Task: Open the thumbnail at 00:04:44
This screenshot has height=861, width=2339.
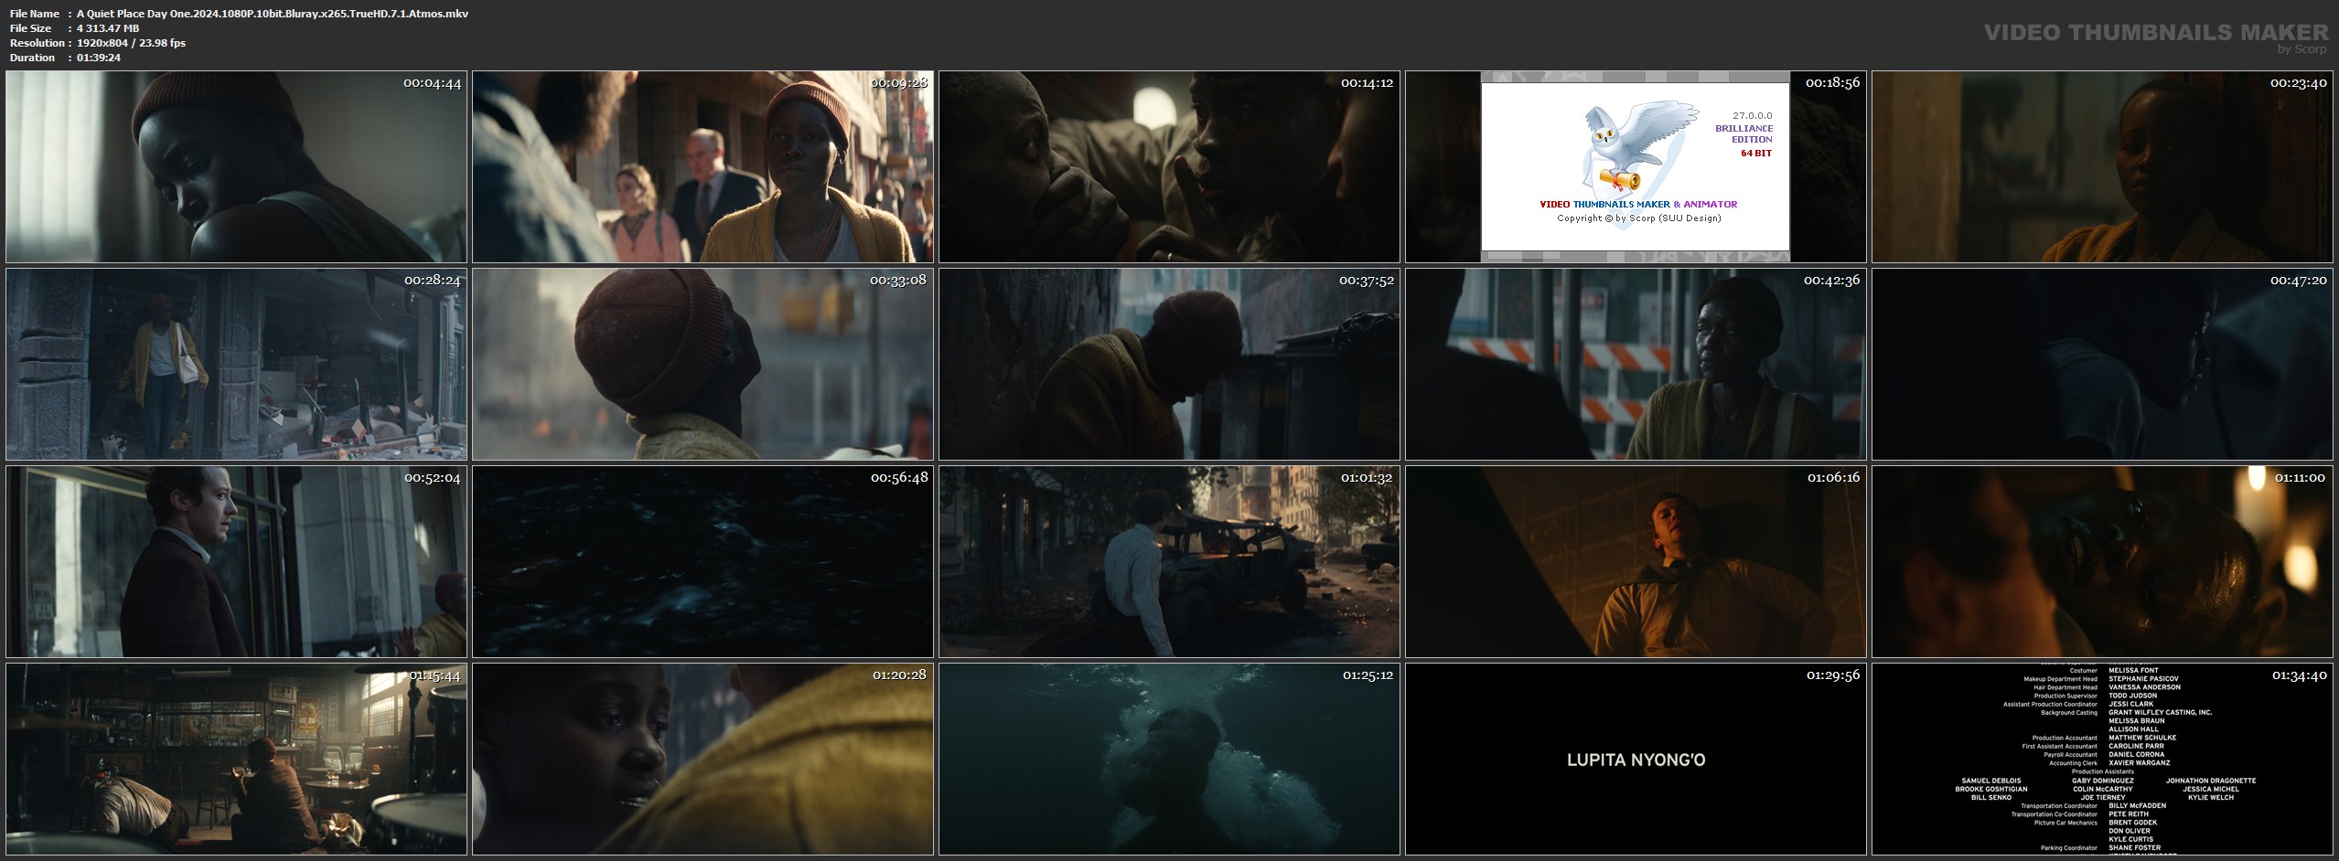Action: [236, 167]
